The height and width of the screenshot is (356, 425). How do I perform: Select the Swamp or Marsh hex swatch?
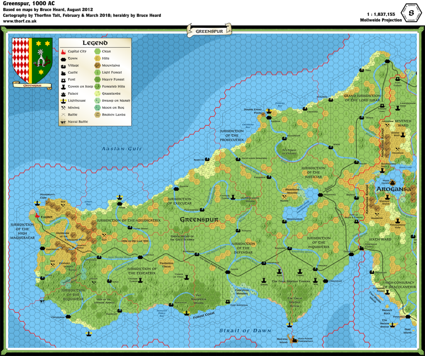click(x=98, y=100)
